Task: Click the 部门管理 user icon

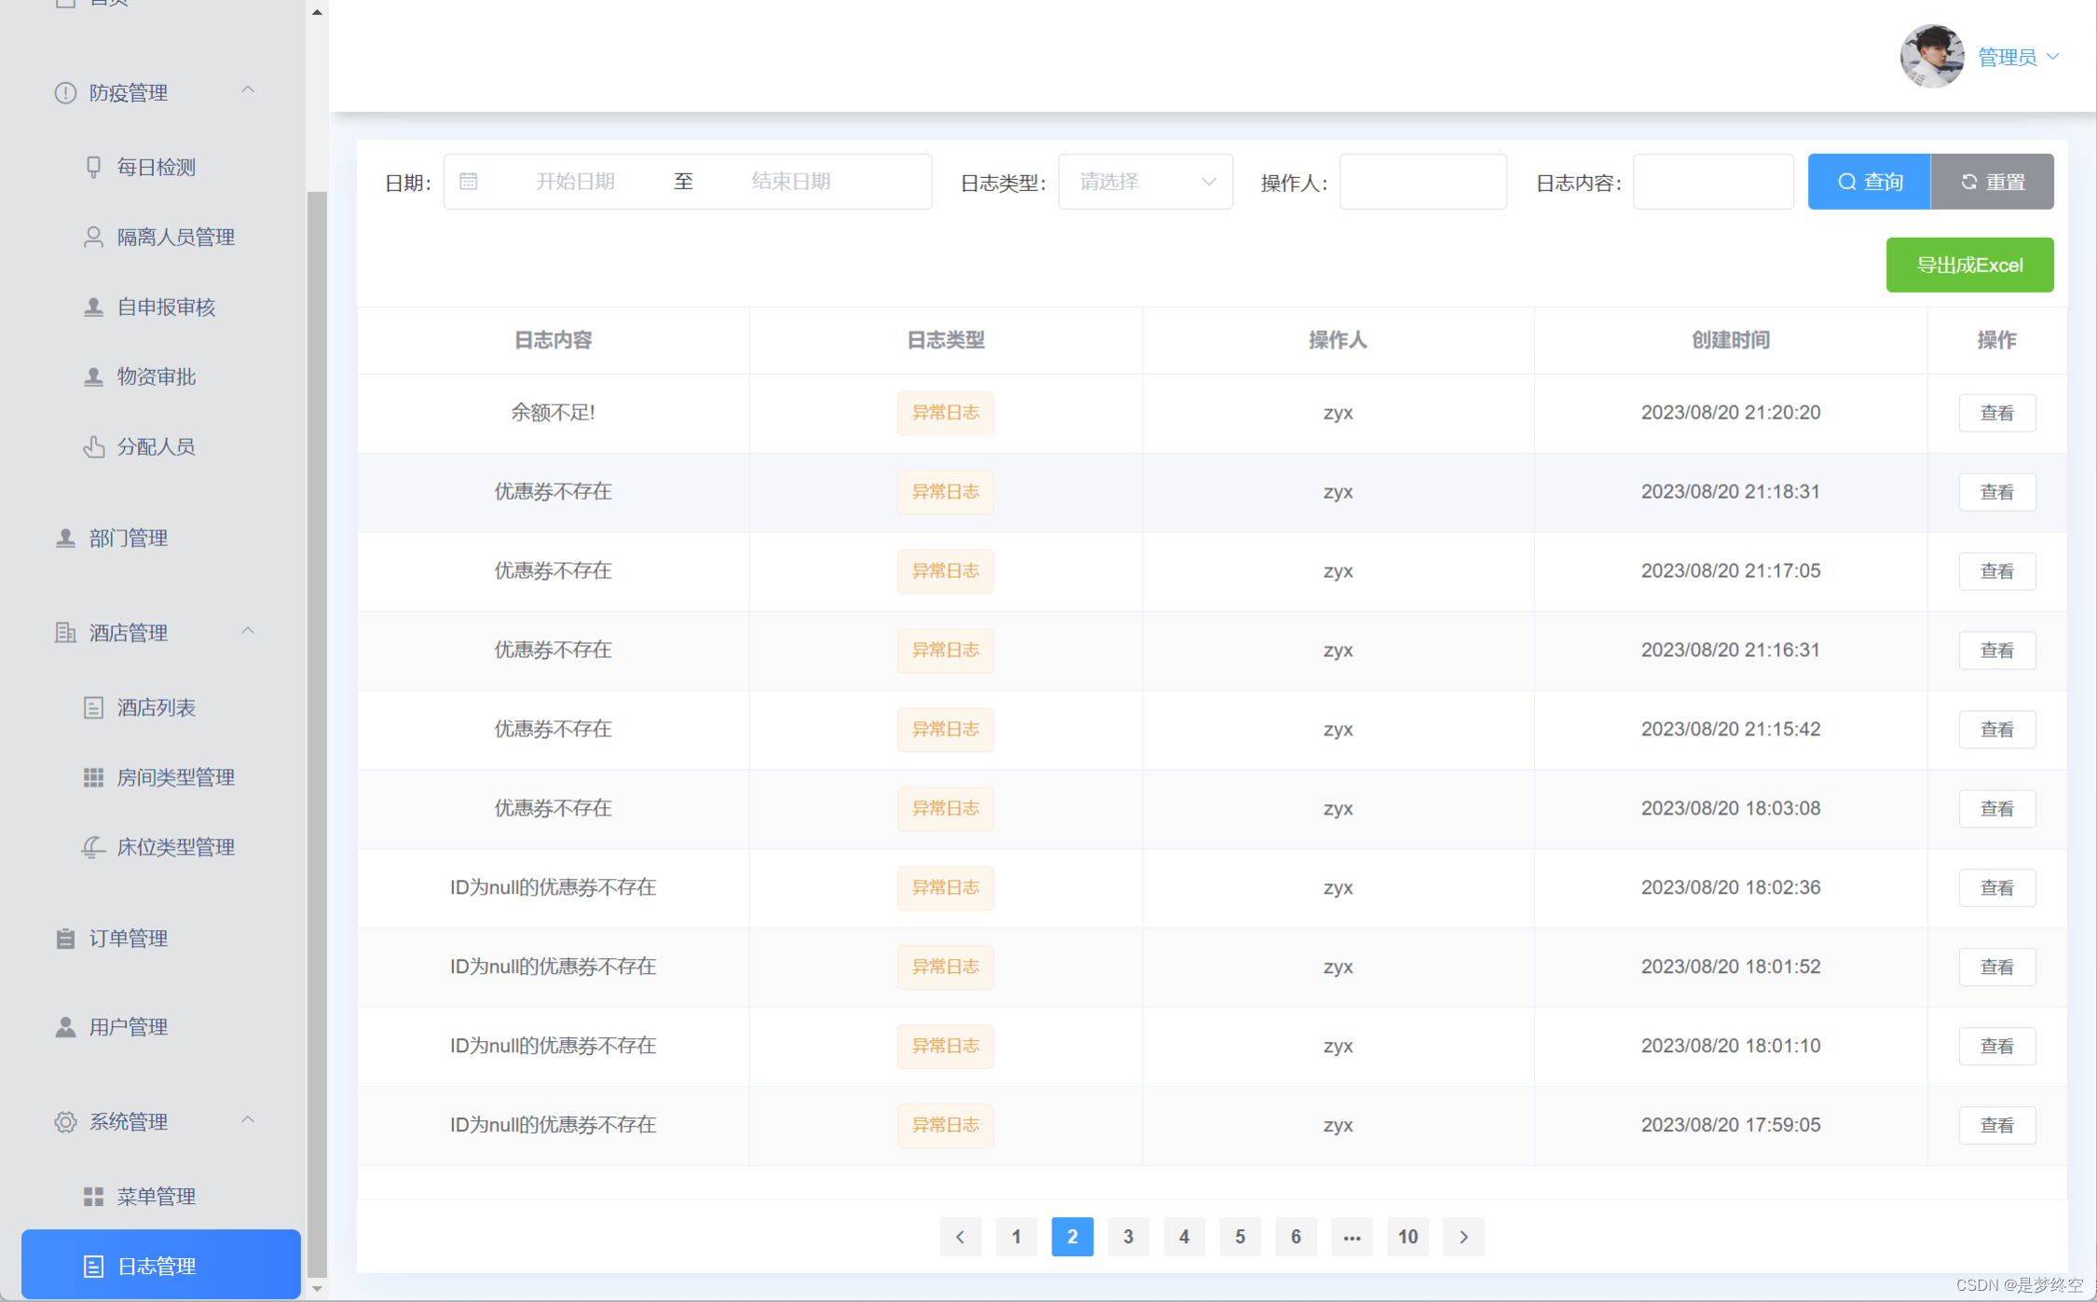Action: pyautogui.click(x=65, y=538)
